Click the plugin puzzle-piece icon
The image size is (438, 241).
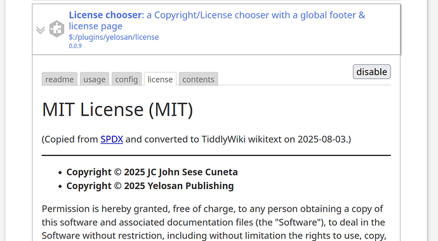tap(56, 29)
